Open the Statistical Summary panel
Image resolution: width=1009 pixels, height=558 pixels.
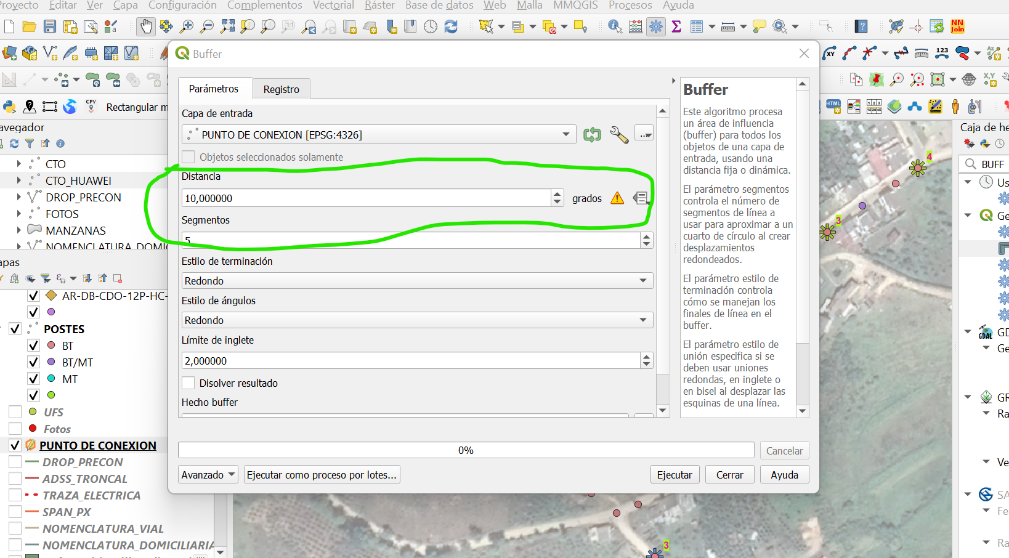(676, 26)
